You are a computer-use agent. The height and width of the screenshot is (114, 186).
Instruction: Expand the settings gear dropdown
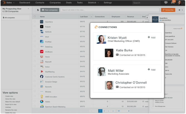coord(180,10)
